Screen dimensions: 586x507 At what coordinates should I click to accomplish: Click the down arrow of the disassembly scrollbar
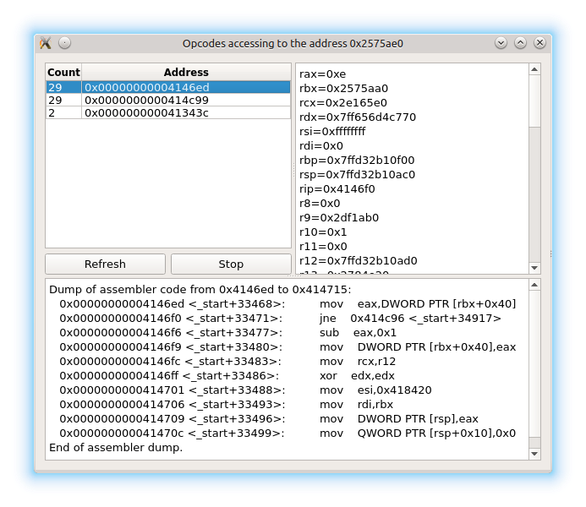[x=534, y=454]
